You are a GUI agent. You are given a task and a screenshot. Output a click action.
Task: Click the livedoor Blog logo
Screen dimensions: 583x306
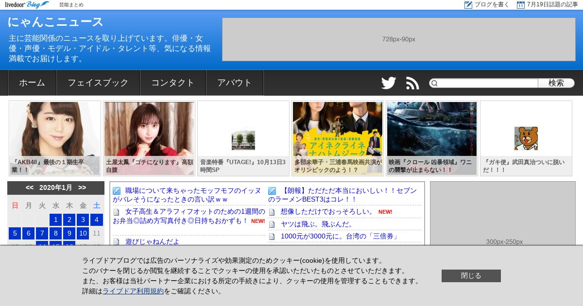click(27, 4)
